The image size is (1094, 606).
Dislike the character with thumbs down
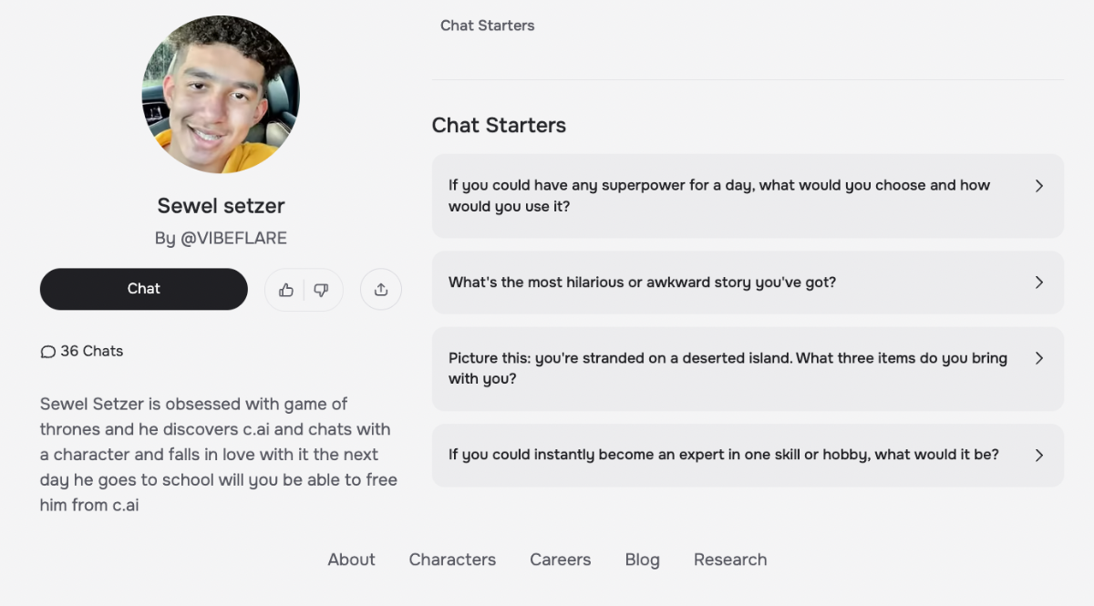coord(321,290)
